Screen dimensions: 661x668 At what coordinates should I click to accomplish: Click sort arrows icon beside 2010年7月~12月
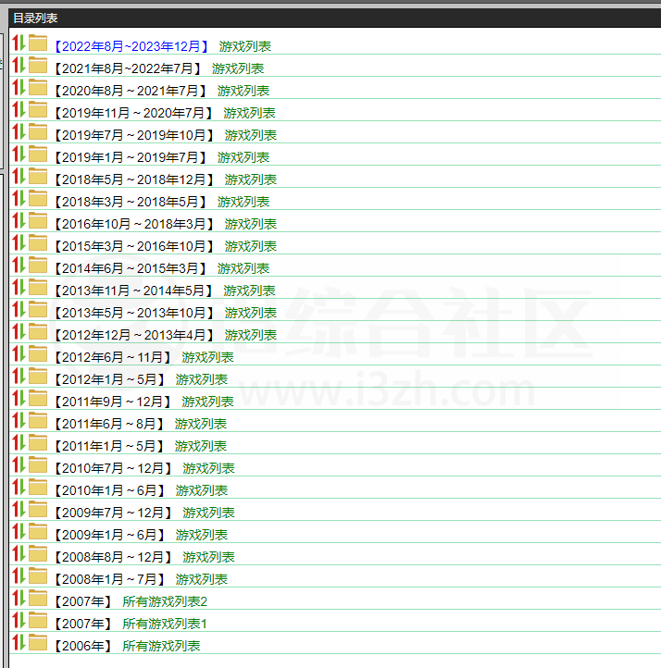pos(19,464)
